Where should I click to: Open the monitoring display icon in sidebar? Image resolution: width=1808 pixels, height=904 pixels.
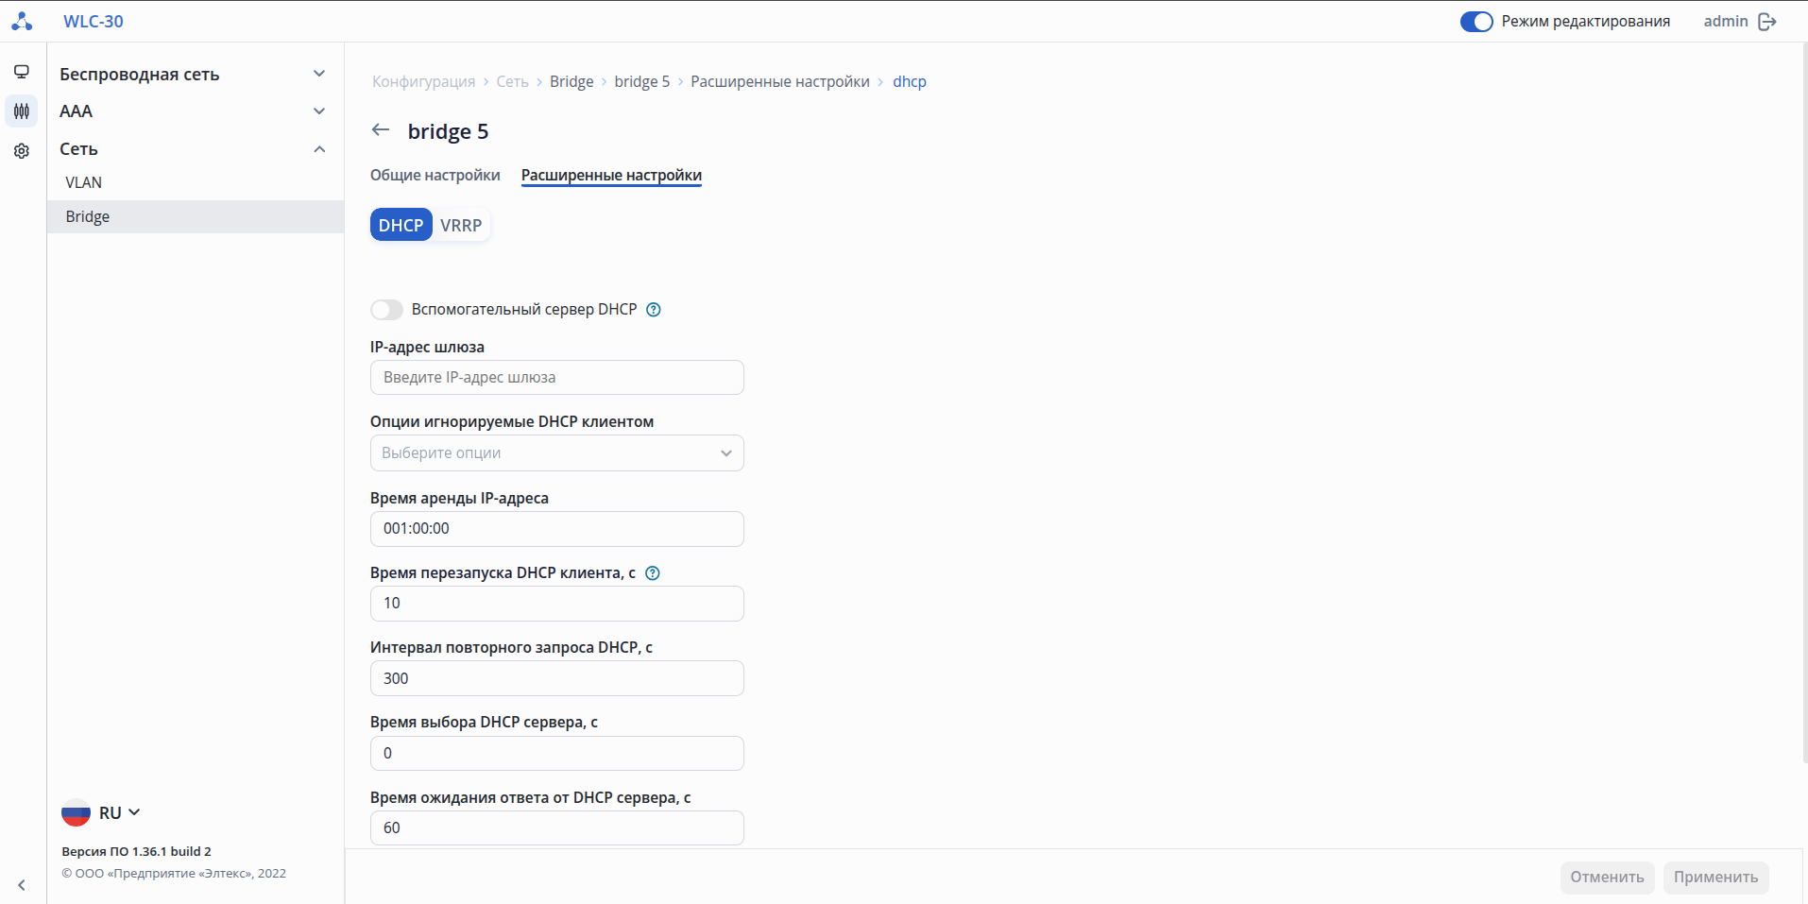pyautogui.click(x=22, y=72)
